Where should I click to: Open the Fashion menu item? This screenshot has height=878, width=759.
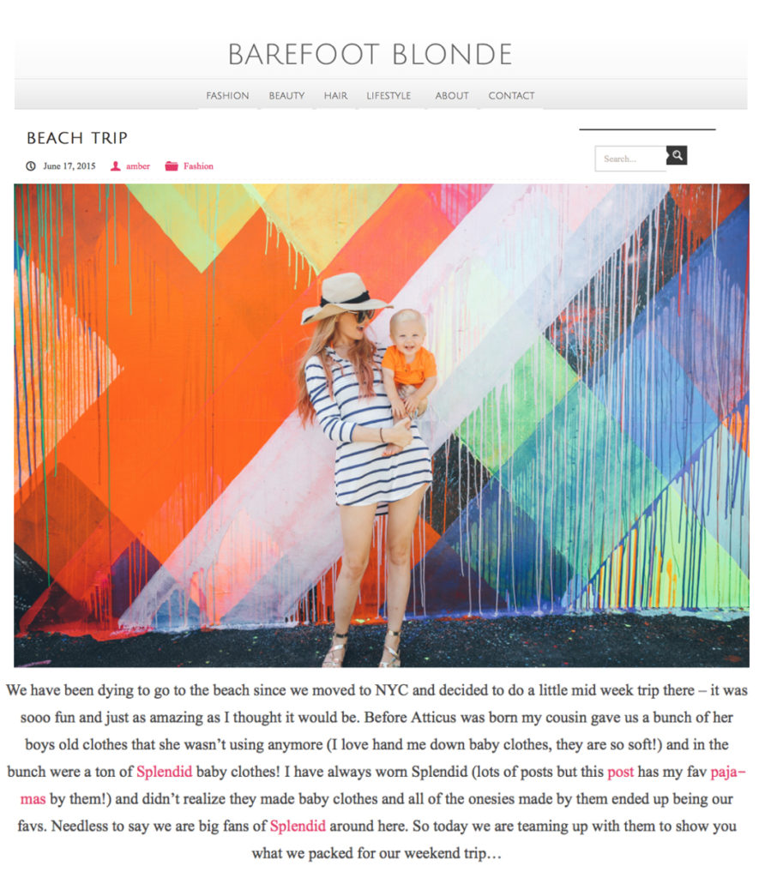(x=227, y=96)
